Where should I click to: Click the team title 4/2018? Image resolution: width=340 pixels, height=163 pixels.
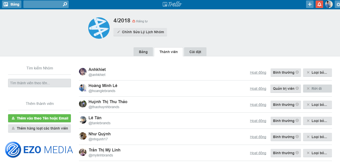(x=122, y=21)
